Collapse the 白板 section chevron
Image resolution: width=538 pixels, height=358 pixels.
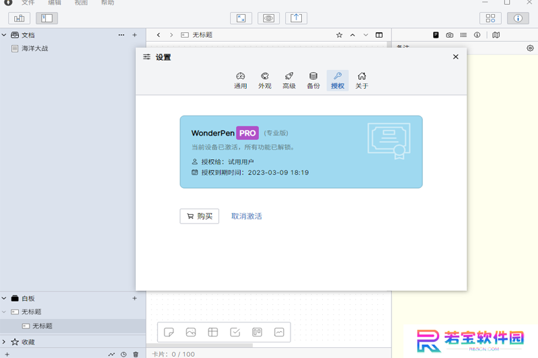click(x=4, y=298)
